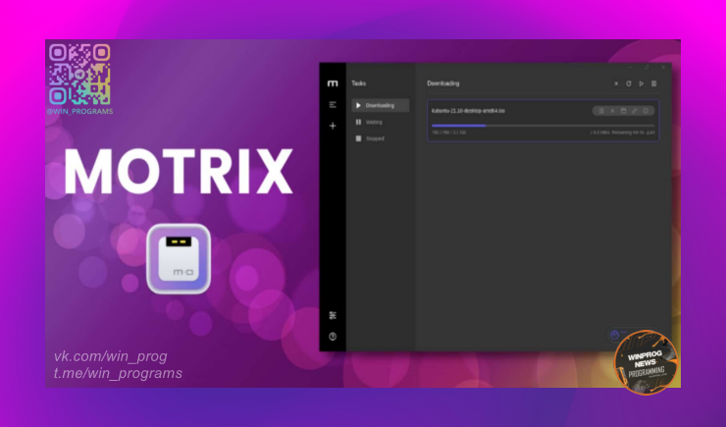The height and width of the screenshot is (427, 726).
Task: Open Preferences sliders icon in sidebar
Action: tap(333, 315)
